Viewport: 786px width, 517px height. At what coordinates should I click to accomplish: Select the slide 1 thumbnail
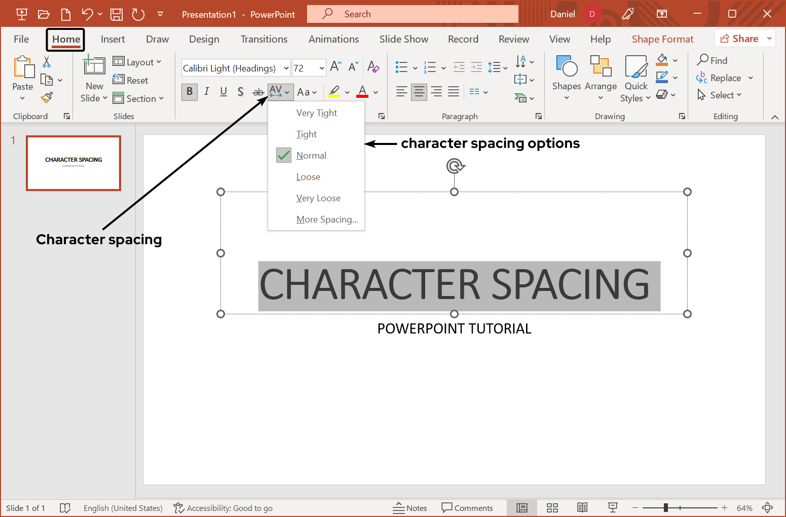pyautogui.click(x=73, y=163)
